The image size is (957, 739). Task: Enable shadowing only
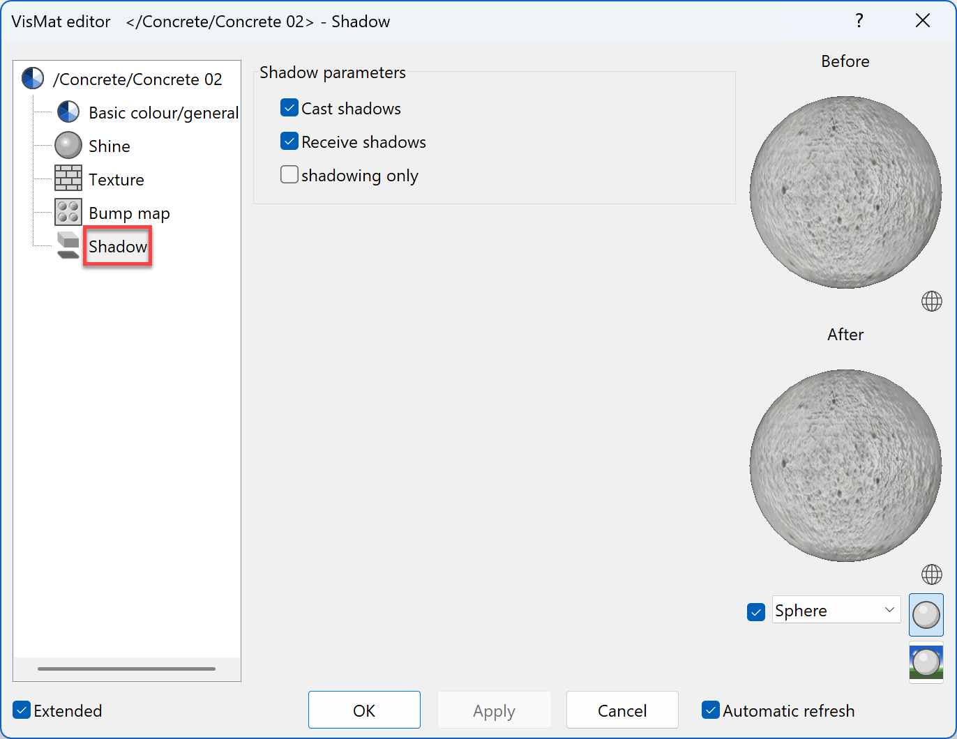click(x=289, y=174)
